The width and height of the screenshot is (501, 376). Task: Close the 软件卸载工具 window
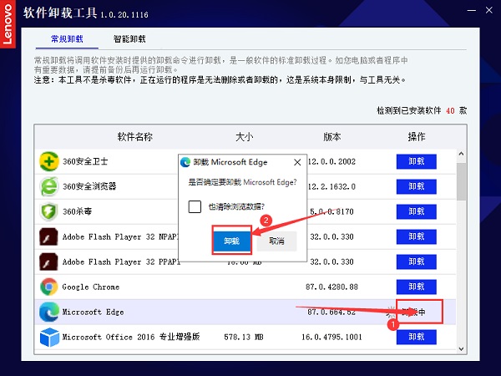(x=488, y=10)
